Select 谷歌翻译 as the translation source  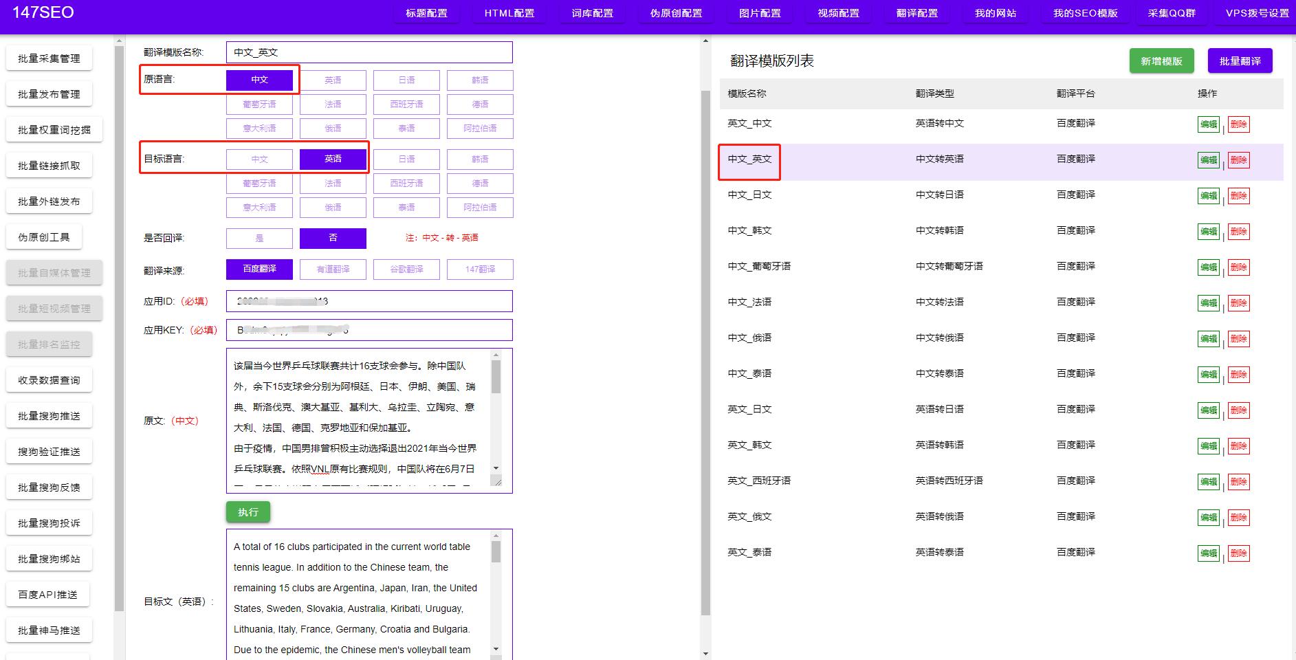pyautogui.click(x=406, y=269)
